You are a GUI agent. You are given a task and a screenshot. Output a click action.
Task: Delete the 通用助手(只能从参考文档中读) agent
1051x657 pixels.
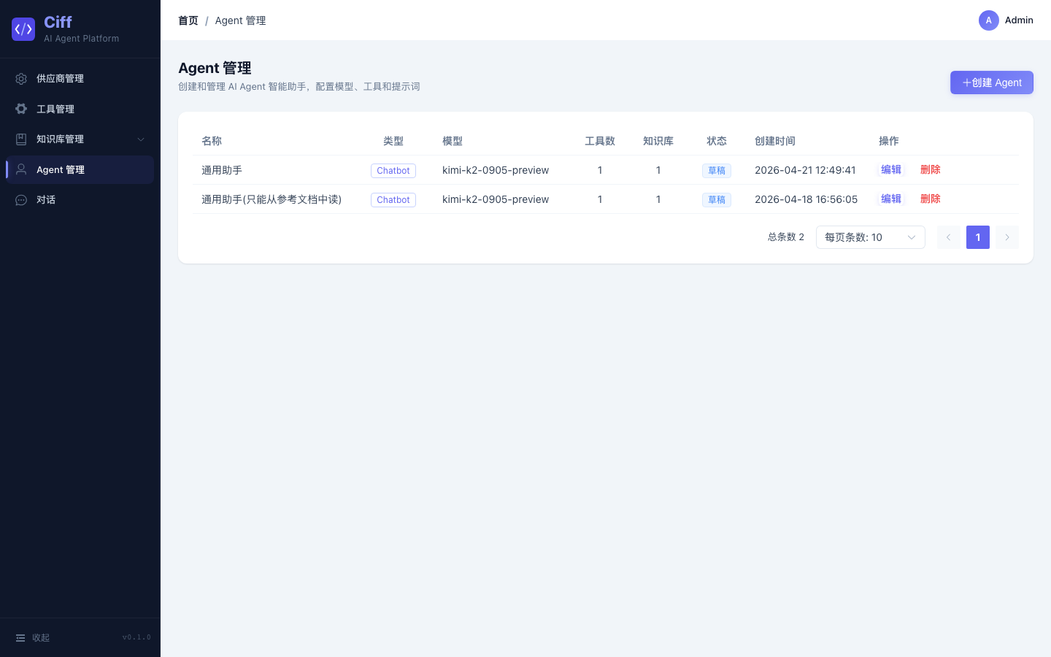(931, 199)
